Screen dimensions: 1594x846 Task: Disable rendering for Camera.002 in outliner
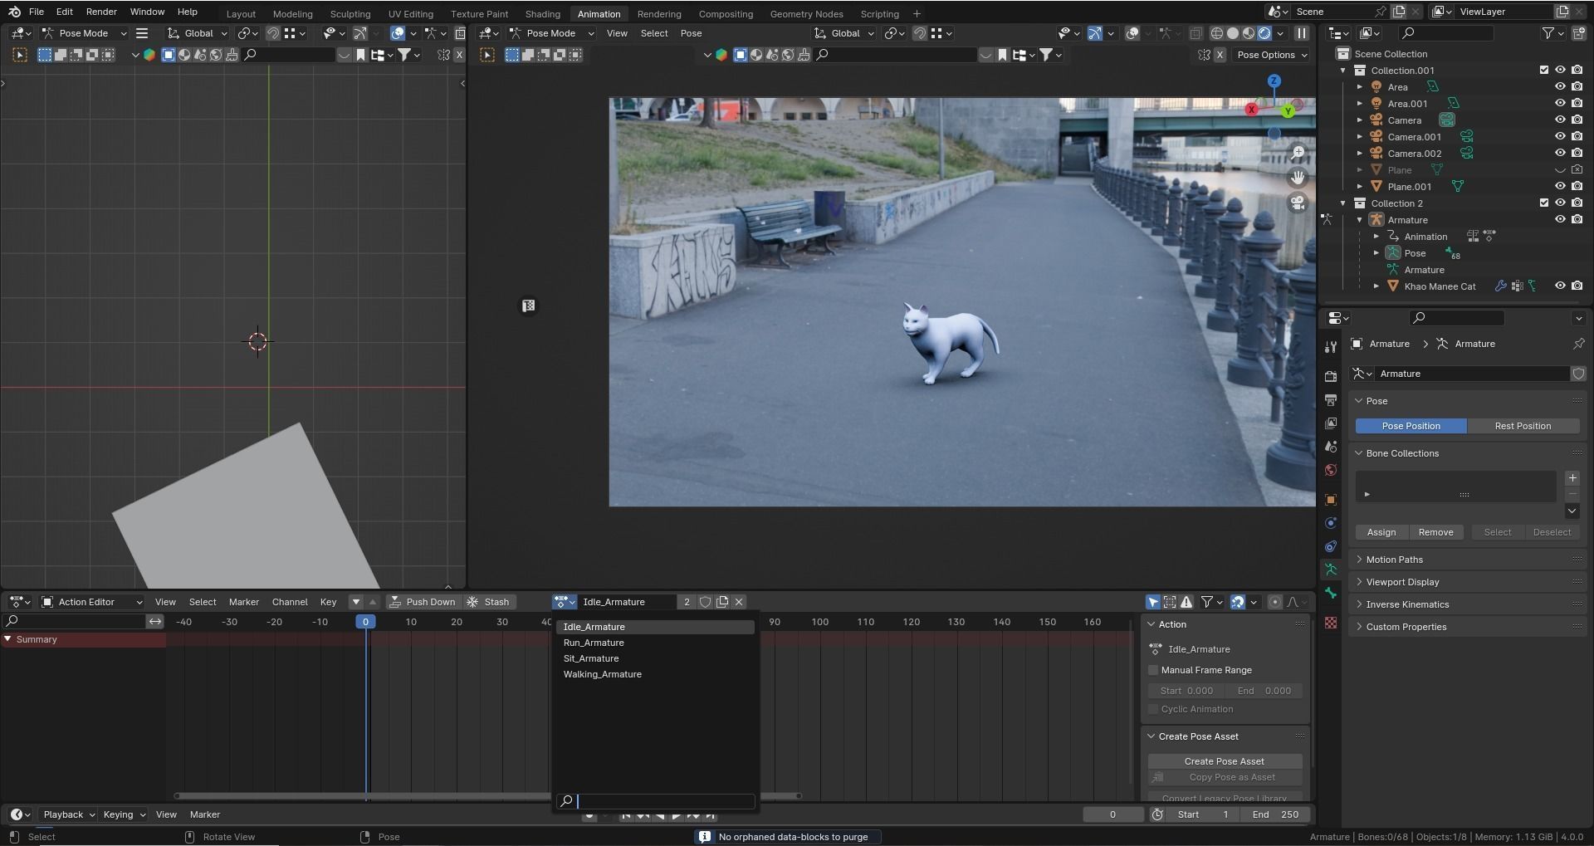(x=1577, y=154)
